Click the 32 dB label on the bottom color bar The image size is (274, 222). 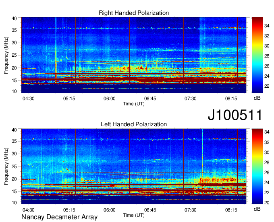[267, 142]
